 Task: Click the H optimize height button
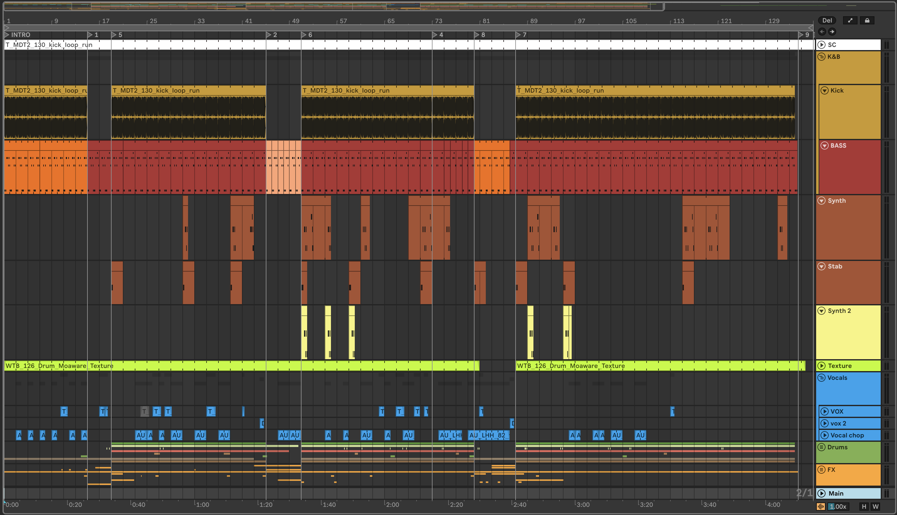864,507
